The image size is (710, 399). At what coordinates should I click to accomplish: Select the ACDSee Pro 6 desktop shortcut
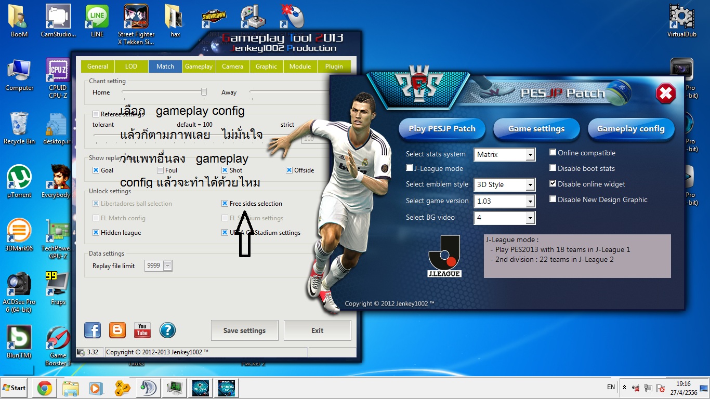(19, 292)
